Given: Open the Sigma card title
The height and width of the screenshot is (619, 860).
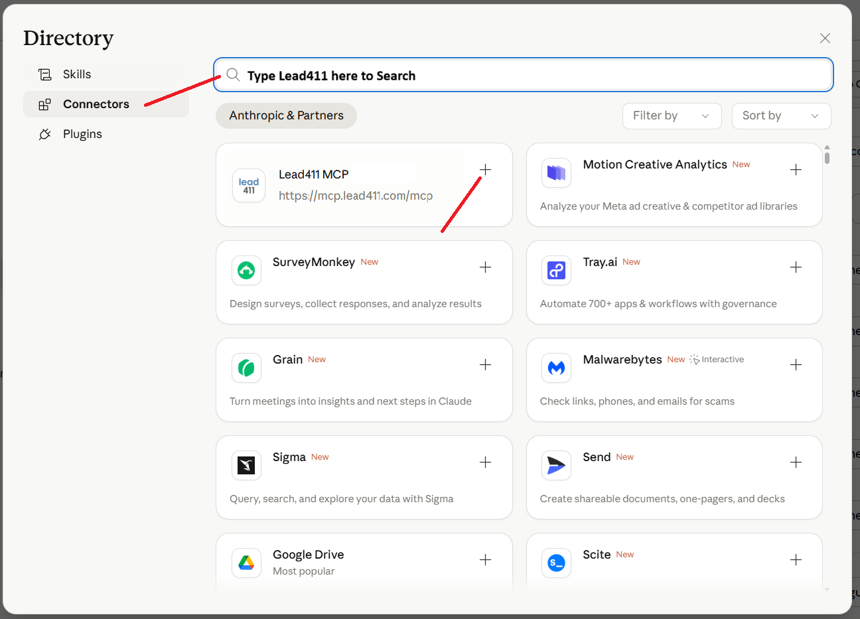Looking at the screenshot, I should click(x=289, y=457).
